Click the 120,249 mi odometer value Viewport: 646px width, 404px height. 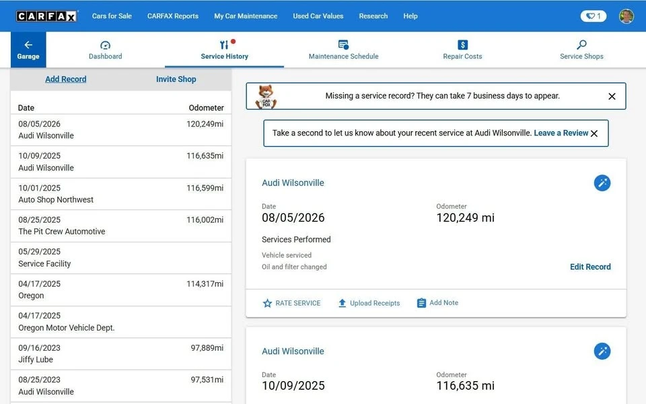pyautogui.click(x=465, y=217)
